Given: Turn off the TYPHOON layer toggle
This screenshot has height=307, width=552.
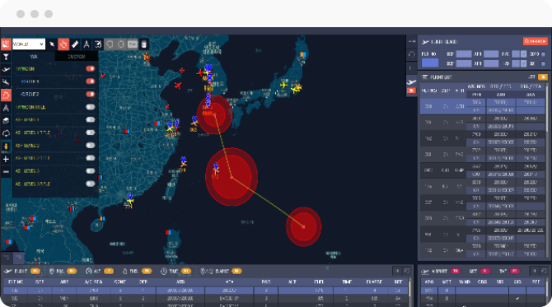Looking at the screenshot, I should click(x=91, y=68).
